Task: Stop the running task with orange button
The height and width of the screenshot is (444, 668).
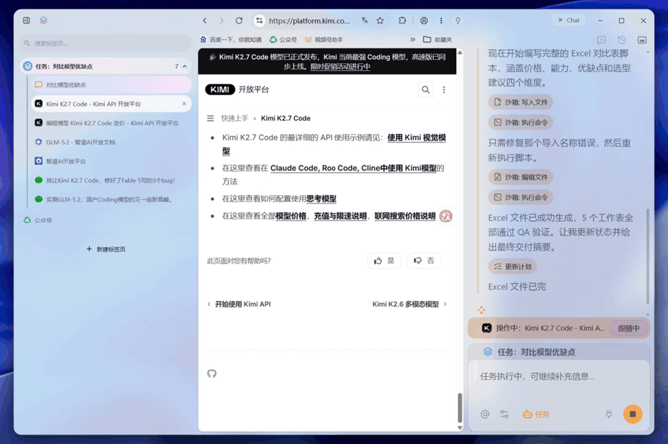Action: [633, 414]
